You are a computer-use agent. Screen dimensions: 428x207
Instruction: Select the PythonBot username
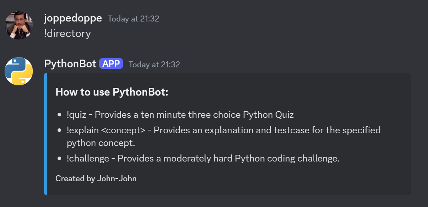click(x=70, y=64)
